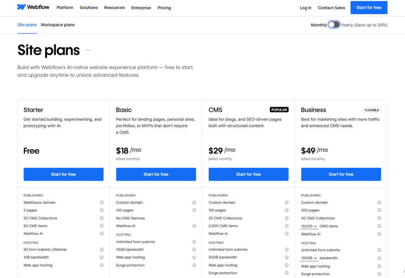Open info icon for Basic 150 pages

point(194,210)
